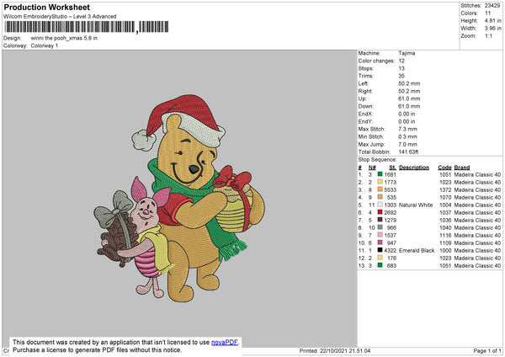Select the Color changes value 12
This screenshot has width=505, height=357.
pos(401,61)
